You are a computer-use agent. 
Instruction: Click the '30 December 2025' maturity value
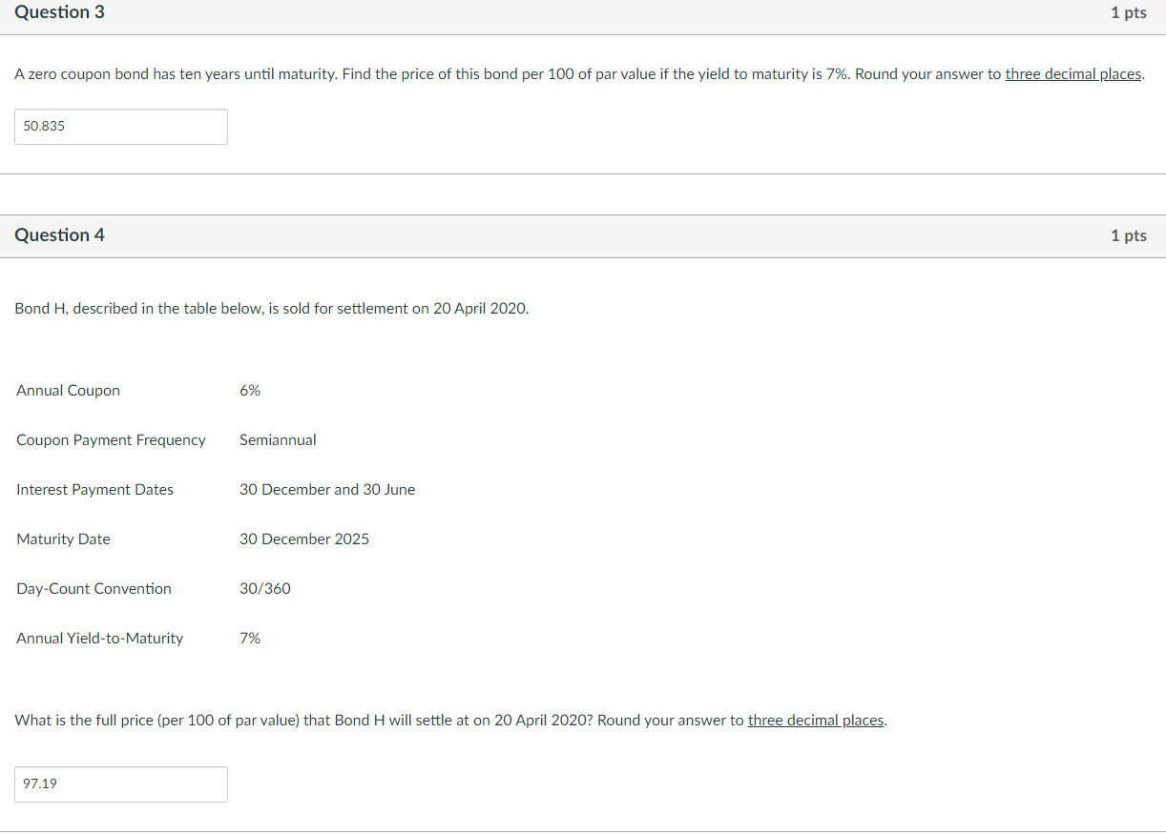pos(304,539)
